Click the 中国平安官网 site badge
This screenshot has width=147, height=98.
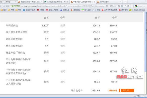tap(15, 6)
